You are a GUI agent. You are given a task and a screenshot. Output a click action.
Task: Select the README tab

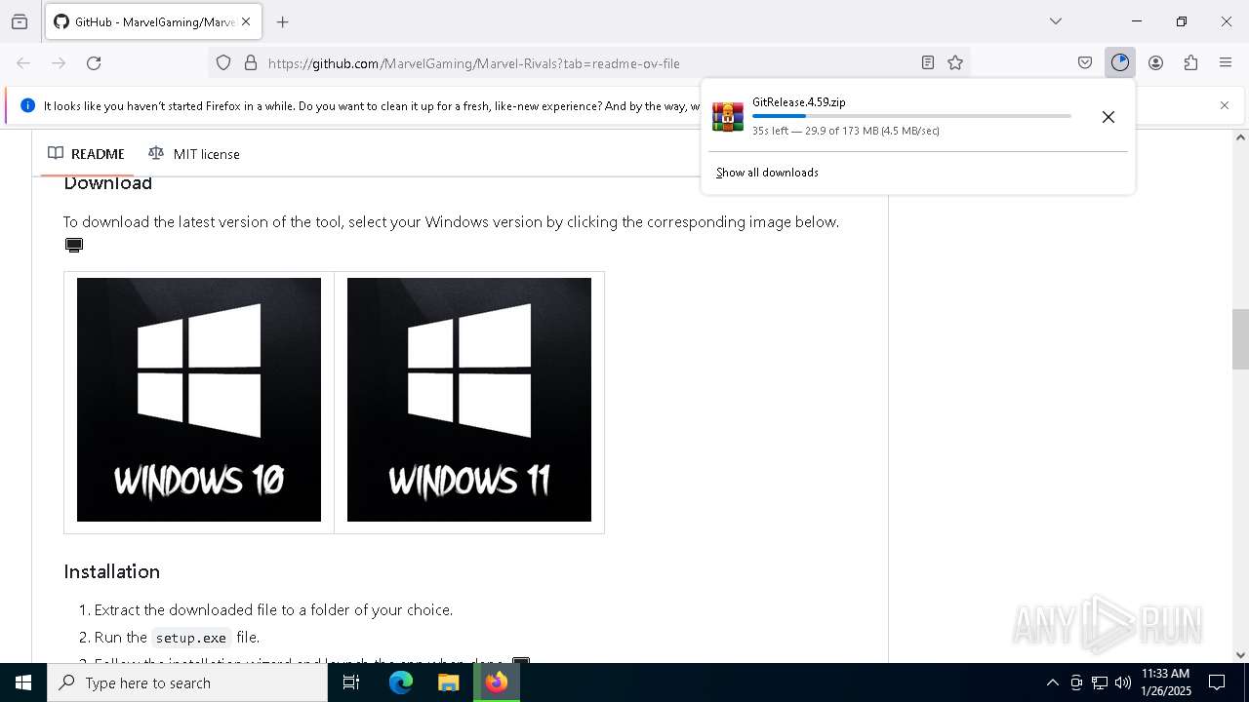(x=87, y=154)
